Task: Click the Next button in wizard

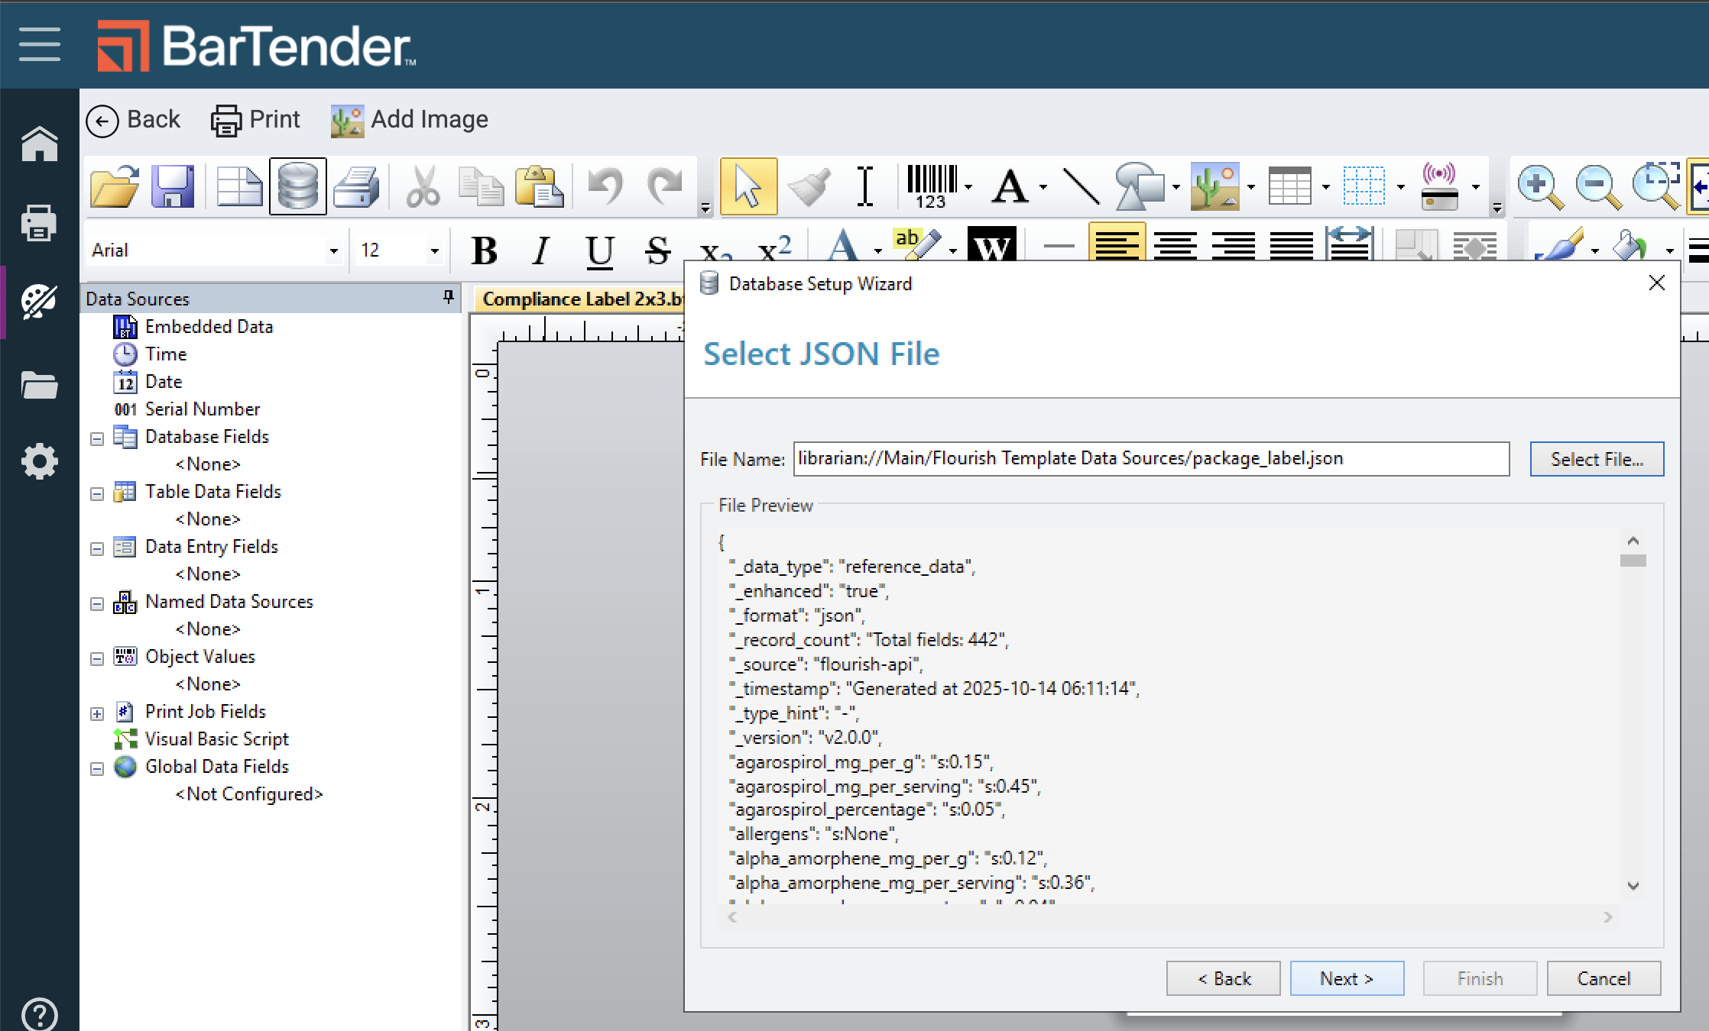Action: 1347,978
